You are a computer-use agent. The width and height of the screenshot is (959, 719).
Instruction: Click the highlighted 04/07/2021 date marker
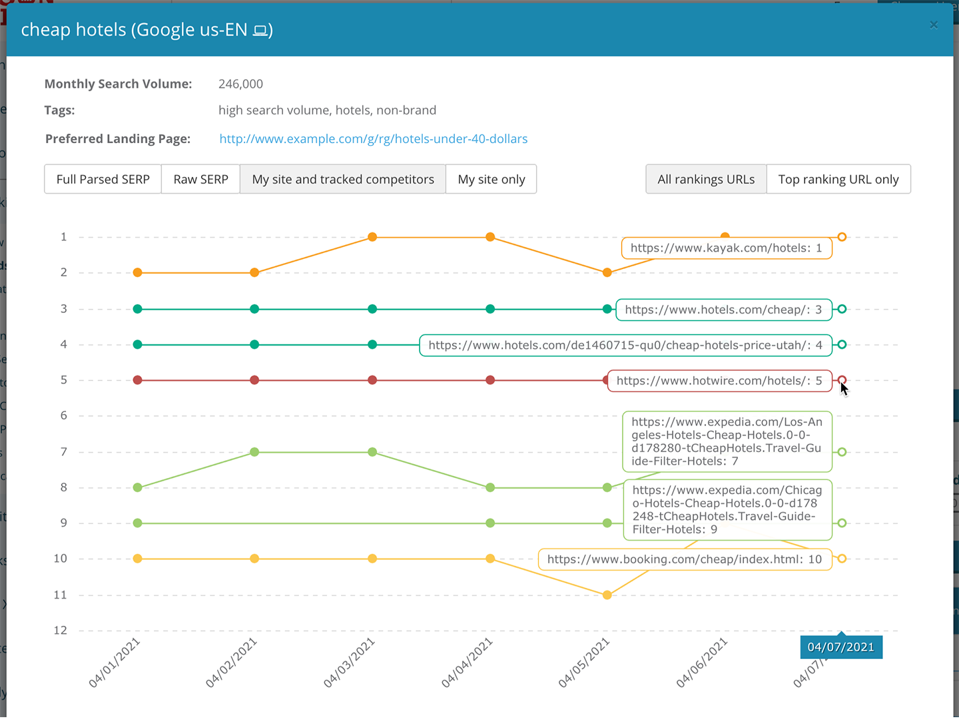tap(840, 646)
